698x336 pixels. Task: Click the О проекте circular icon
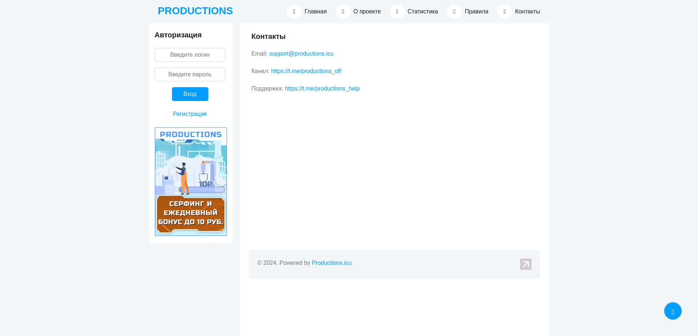(343, 11)
